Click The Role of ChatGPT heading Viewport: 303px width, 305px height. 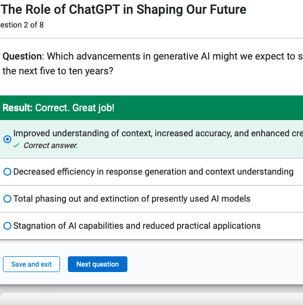click(x=123, y=9)
